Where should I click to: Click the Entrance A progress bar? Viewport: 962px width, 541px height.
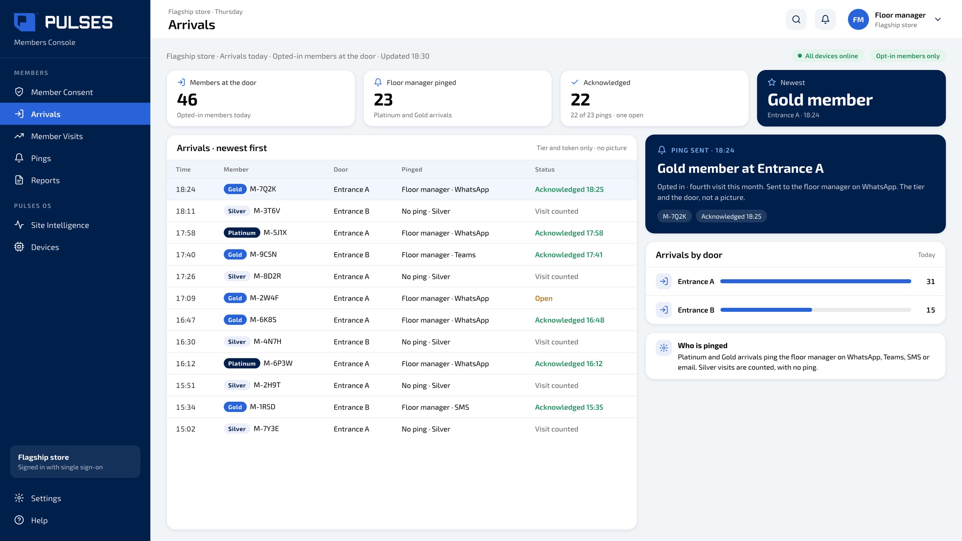point(816,281)
